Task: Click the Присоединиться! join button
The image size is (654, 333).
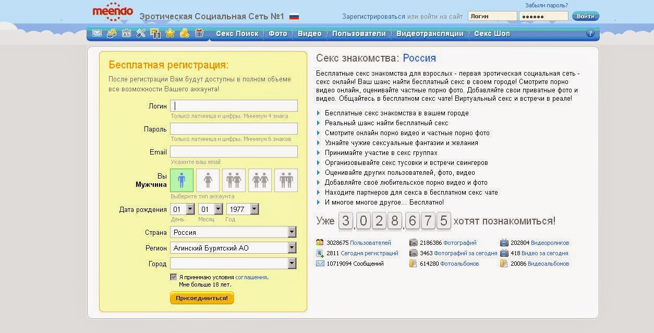Action: coord(202,298)
